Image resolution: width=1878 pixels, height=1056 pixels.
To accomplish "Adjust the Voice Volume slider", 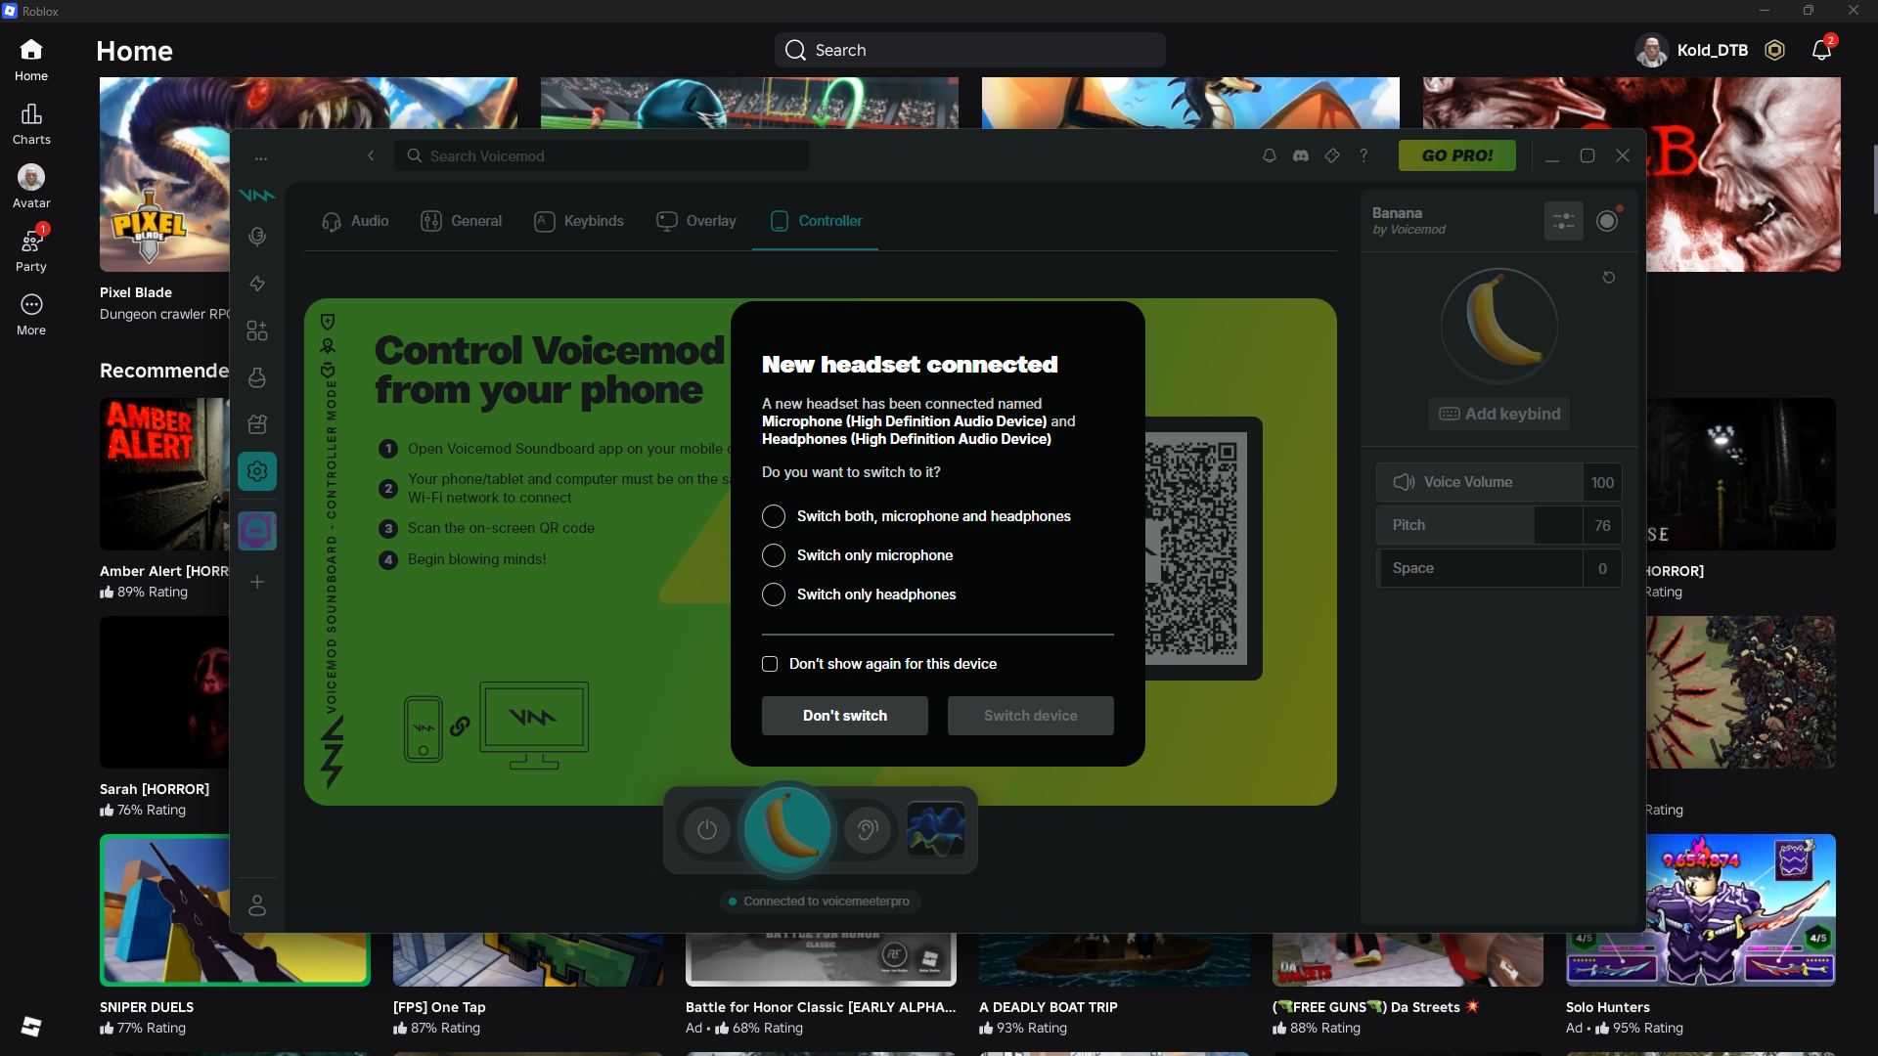I will 1479,482.
